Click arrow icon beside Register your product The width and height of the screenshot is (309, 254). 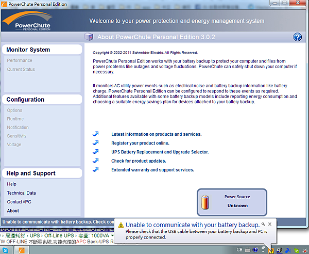tap(96, 143)
